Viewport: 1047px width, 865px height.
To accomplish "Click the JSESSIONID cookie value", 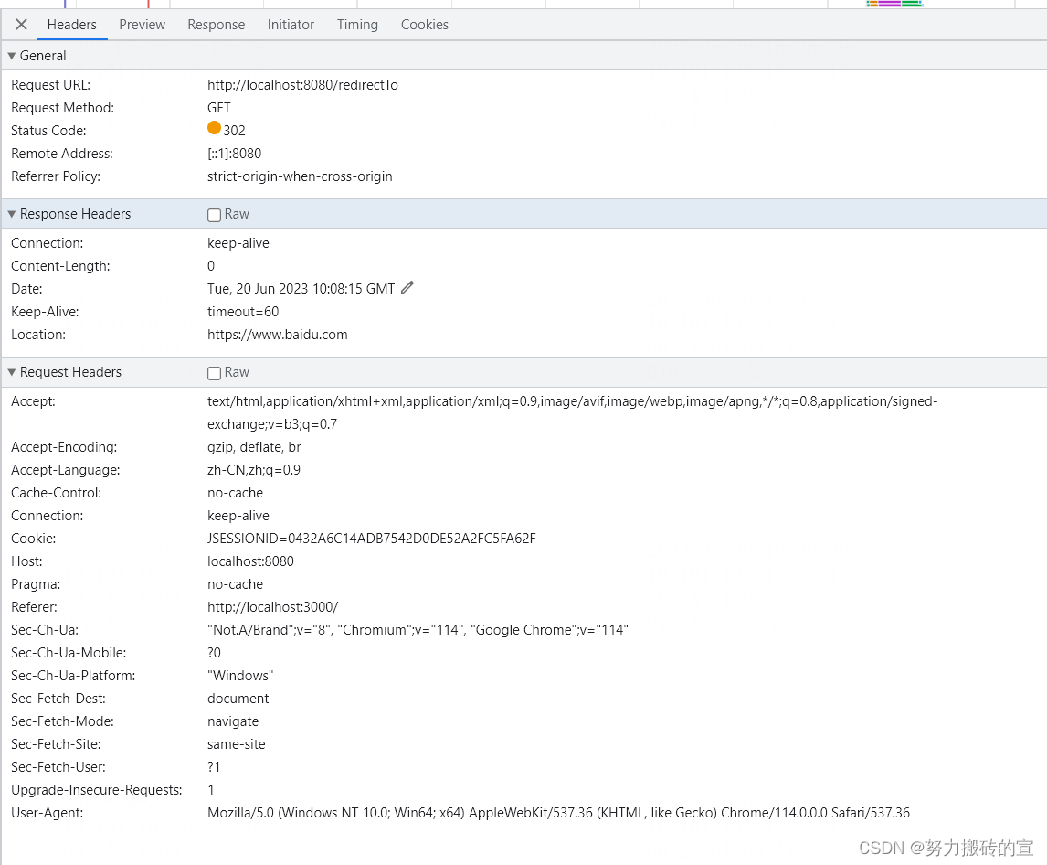I will [371, 539].
